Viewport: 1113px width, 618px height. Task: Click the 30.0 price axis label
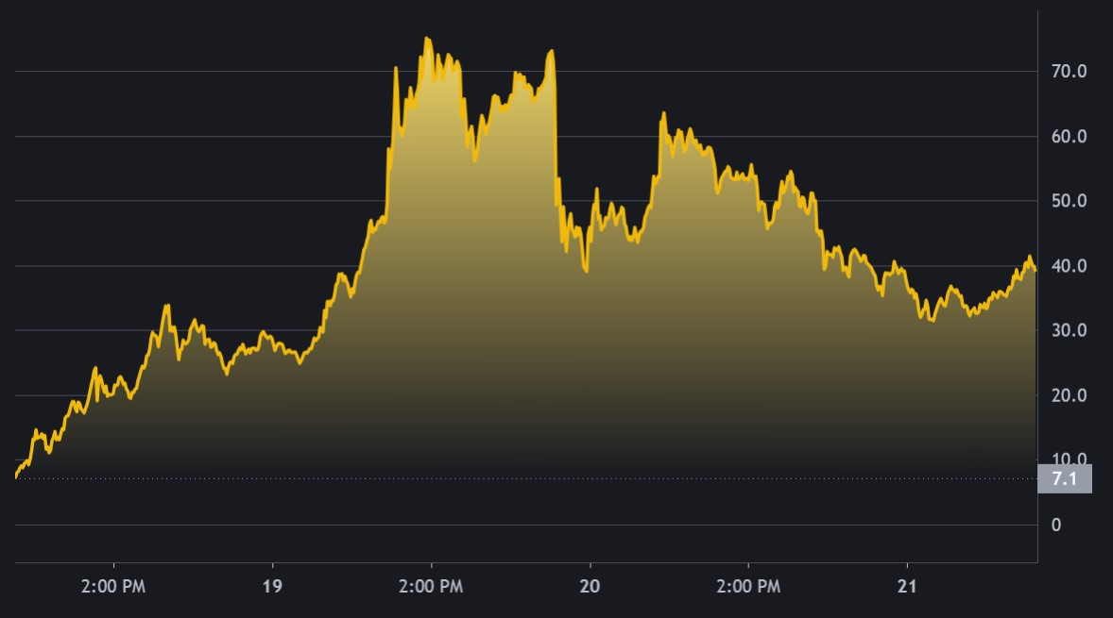point(1068,331)
